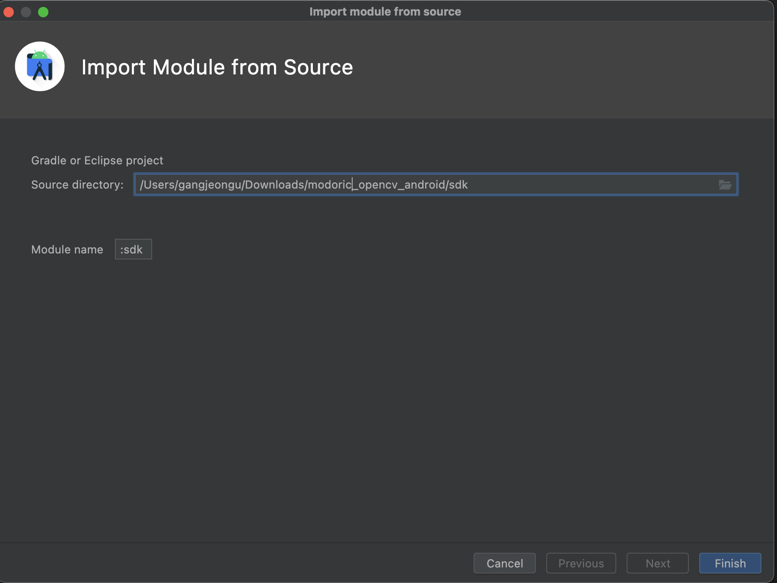Place cursor on "gangjeongu" in the path
This screenshot has height=583, width=777.
[x=210, y=185]
